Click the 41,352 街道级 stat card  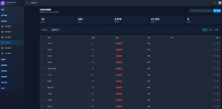point(167,20)
